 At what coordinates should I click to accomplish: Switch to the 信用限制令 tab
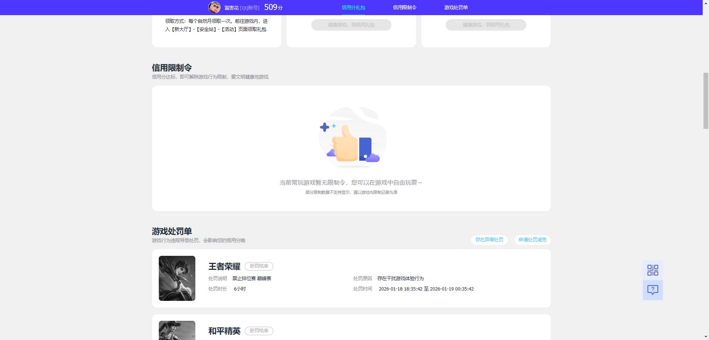click(404, 7)
